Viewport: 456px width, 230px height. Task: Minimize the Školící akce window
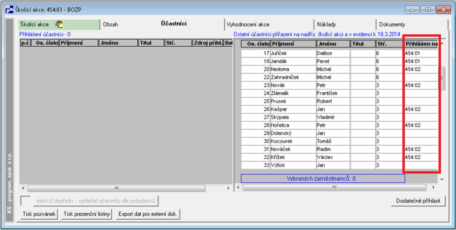coord(412,10)
